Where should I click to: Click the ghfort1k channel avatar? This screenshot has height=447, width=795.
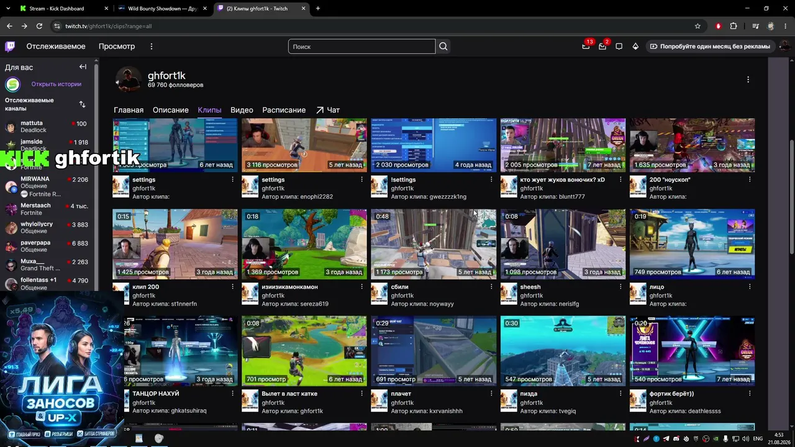pyautogui.click(x=129, y=79)
